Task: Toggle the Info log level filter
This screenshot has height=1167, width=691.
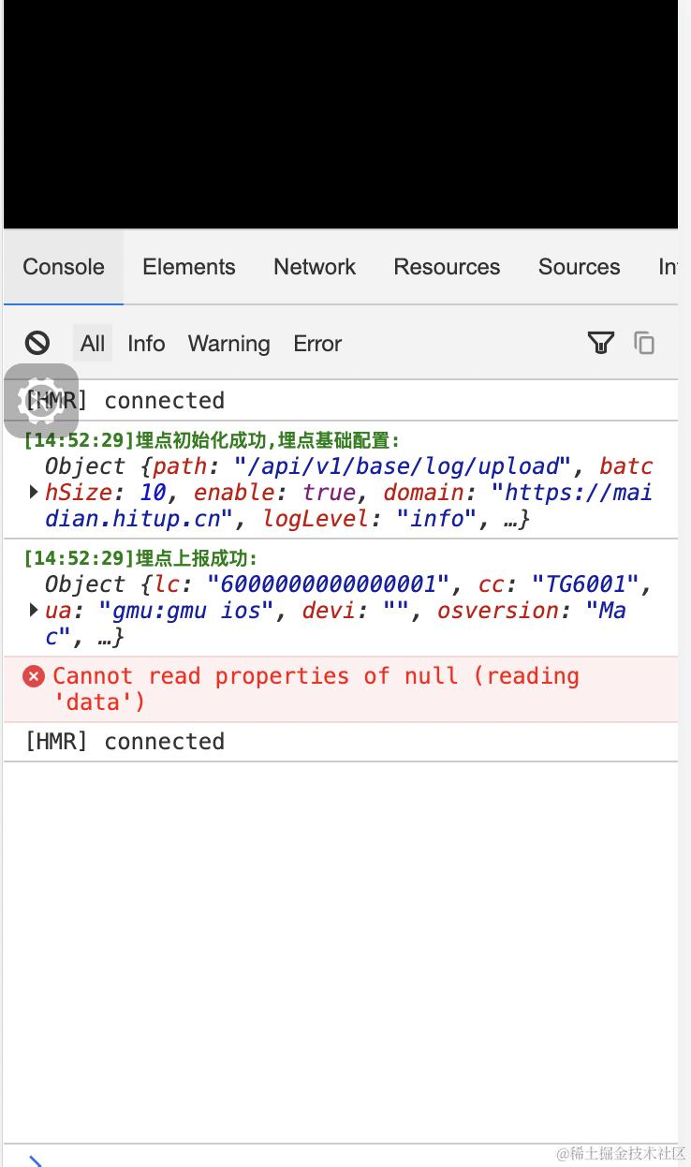Action: [146, 344]
